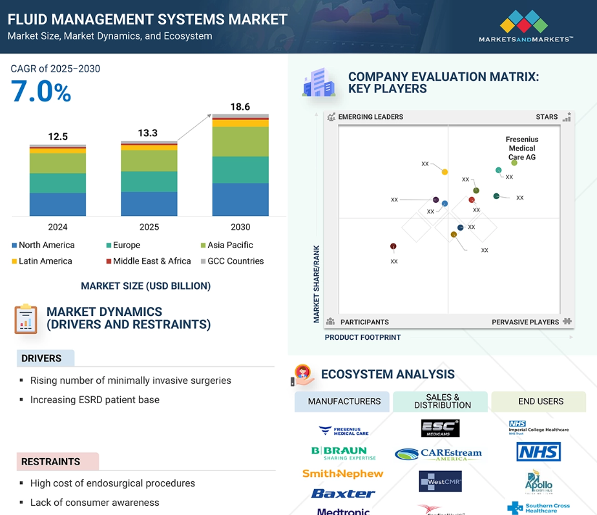Click the Apollo Hospitals logo
The image size is (597, 515).
[x=539, y=482]
